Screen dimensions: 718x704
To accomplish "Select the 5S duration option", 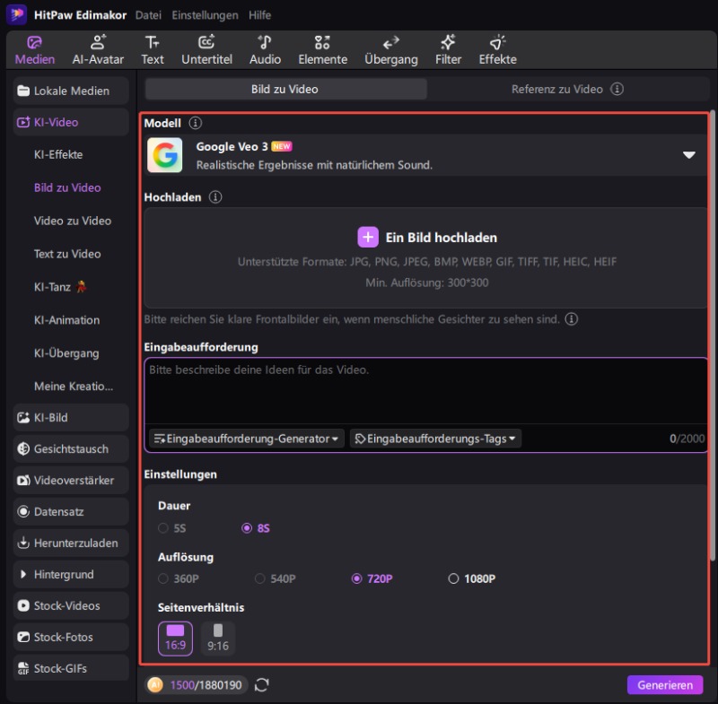I will 172,528.
